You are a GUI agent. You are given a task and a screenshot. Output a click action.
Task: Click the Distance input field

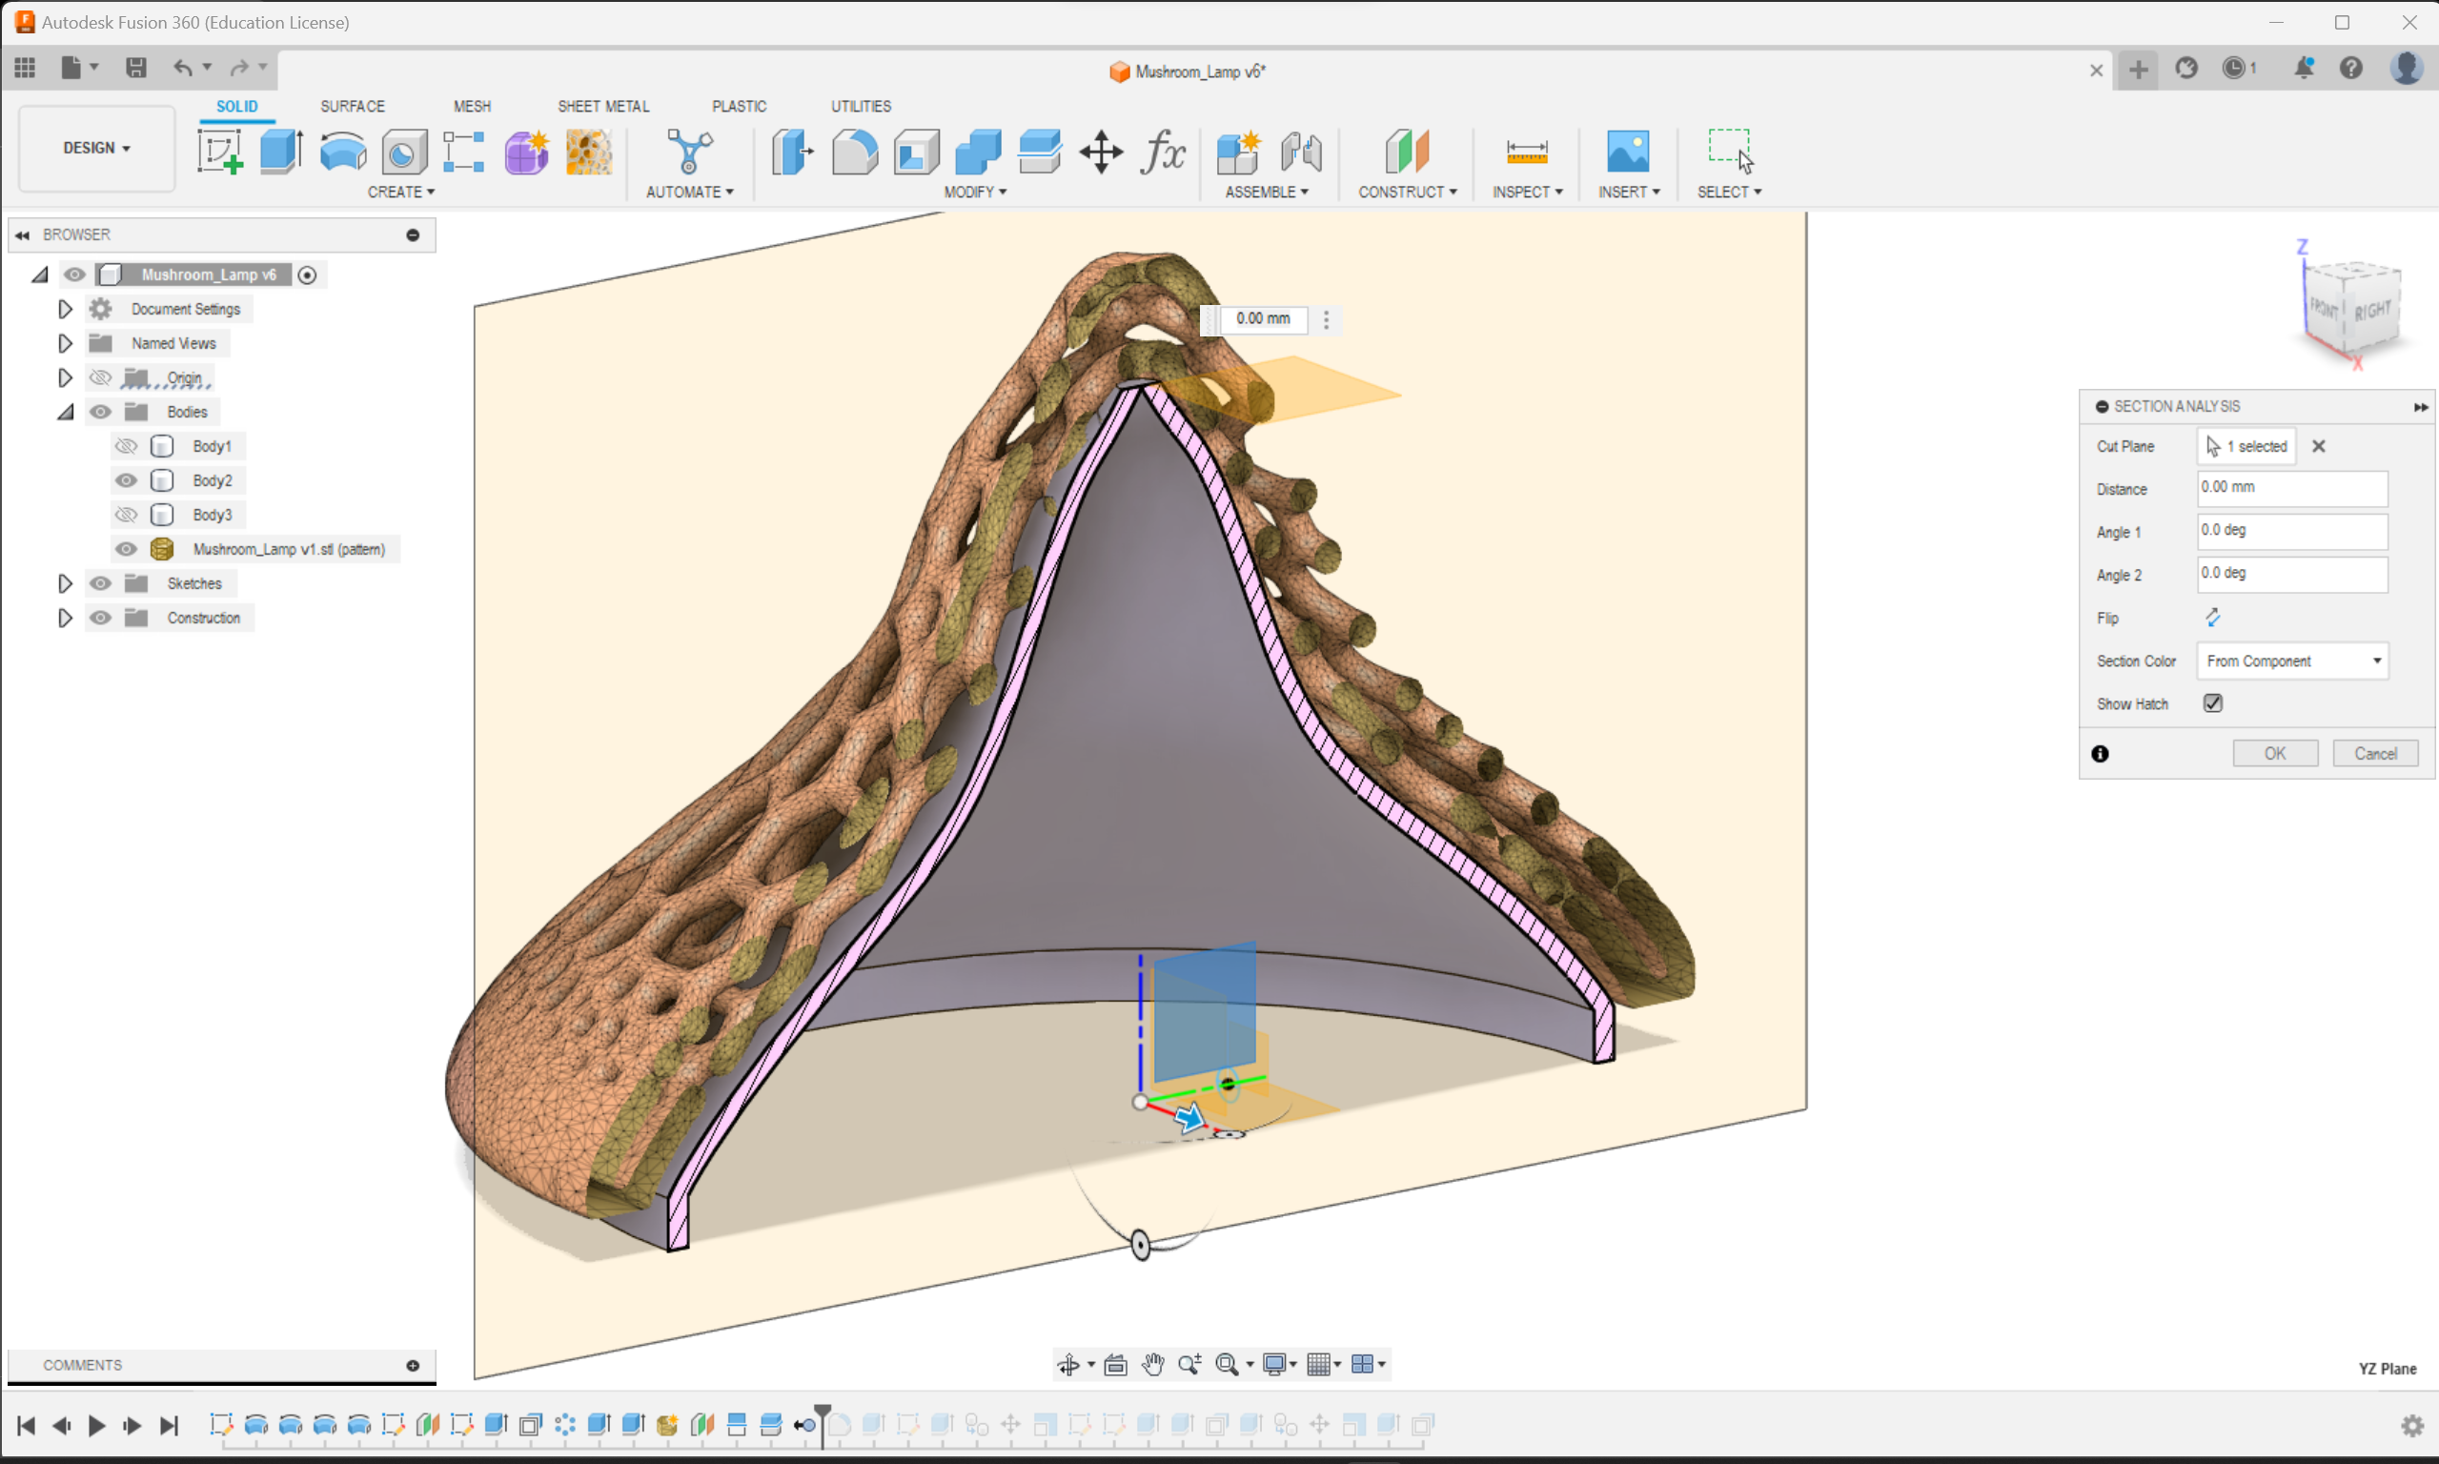pos(2291,487)
